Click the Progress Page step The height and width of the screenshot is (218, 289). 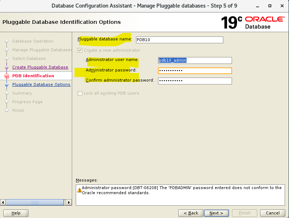click(27, 102)
